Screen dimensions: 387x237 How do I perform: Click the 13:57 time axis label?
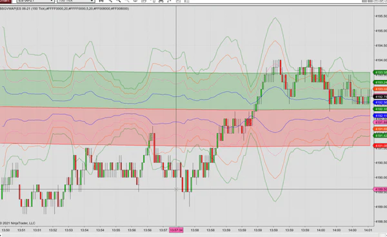coord(163,230)
